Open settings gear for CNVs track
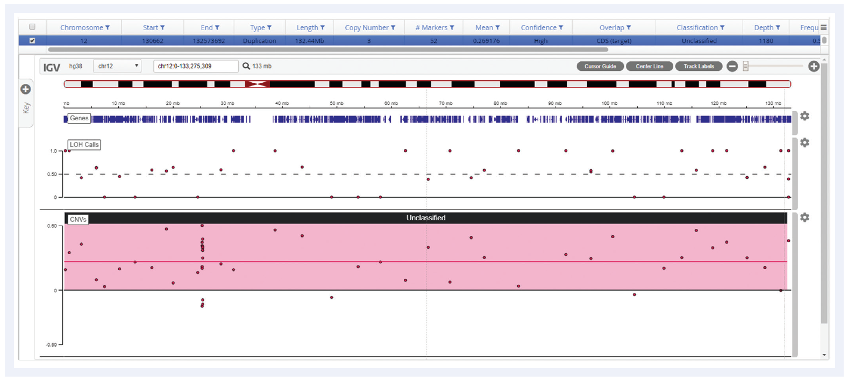The width and height of the screenshot is (848, 382). pos(804,218)
